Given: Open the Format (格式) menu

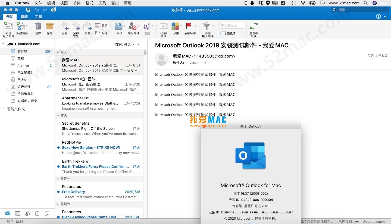Looking at the screenshot, I should [x=89, y=3].
